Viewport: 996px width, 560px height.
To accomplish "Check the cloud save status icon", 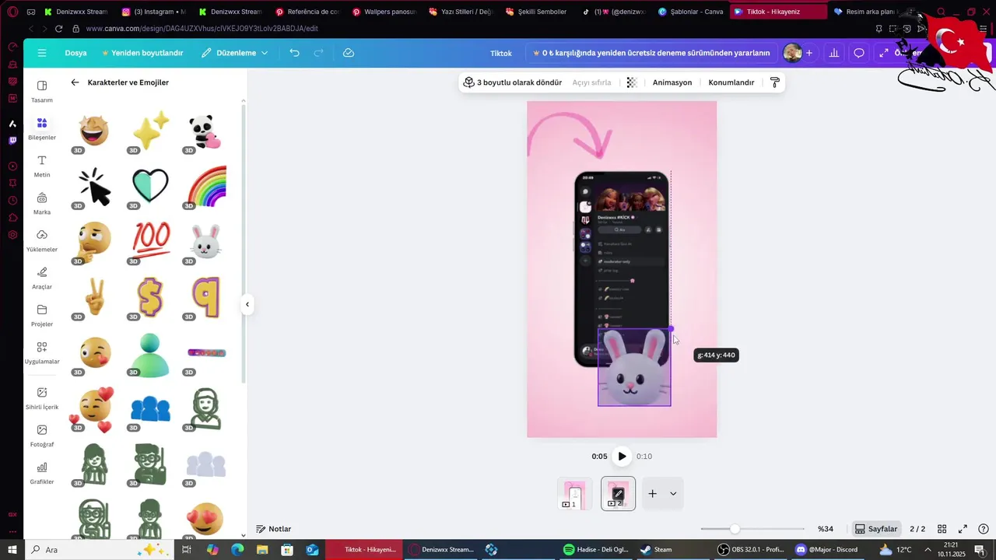I will click(349, 53).
